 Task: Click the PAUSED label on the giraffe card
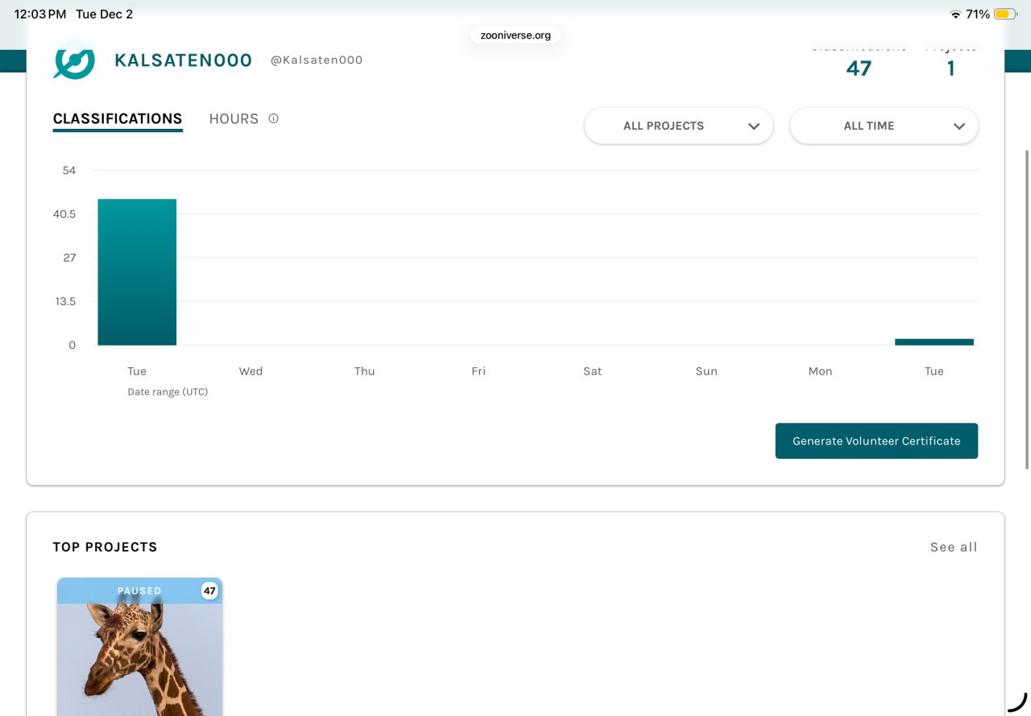[139, 590]
